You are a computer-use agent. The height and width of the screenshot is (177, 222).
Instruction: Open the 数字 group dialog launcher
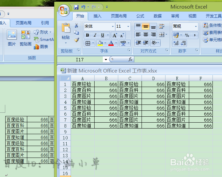pos(196,50)
